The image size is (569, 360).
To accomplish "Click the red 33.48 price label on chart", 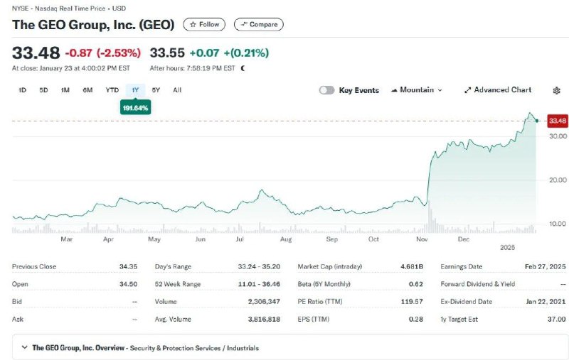I will click(x=558, y=121).
